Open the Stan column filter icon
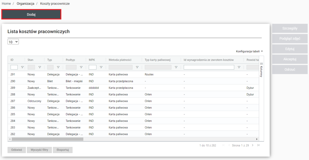309x160 pixels. (40, 67)
